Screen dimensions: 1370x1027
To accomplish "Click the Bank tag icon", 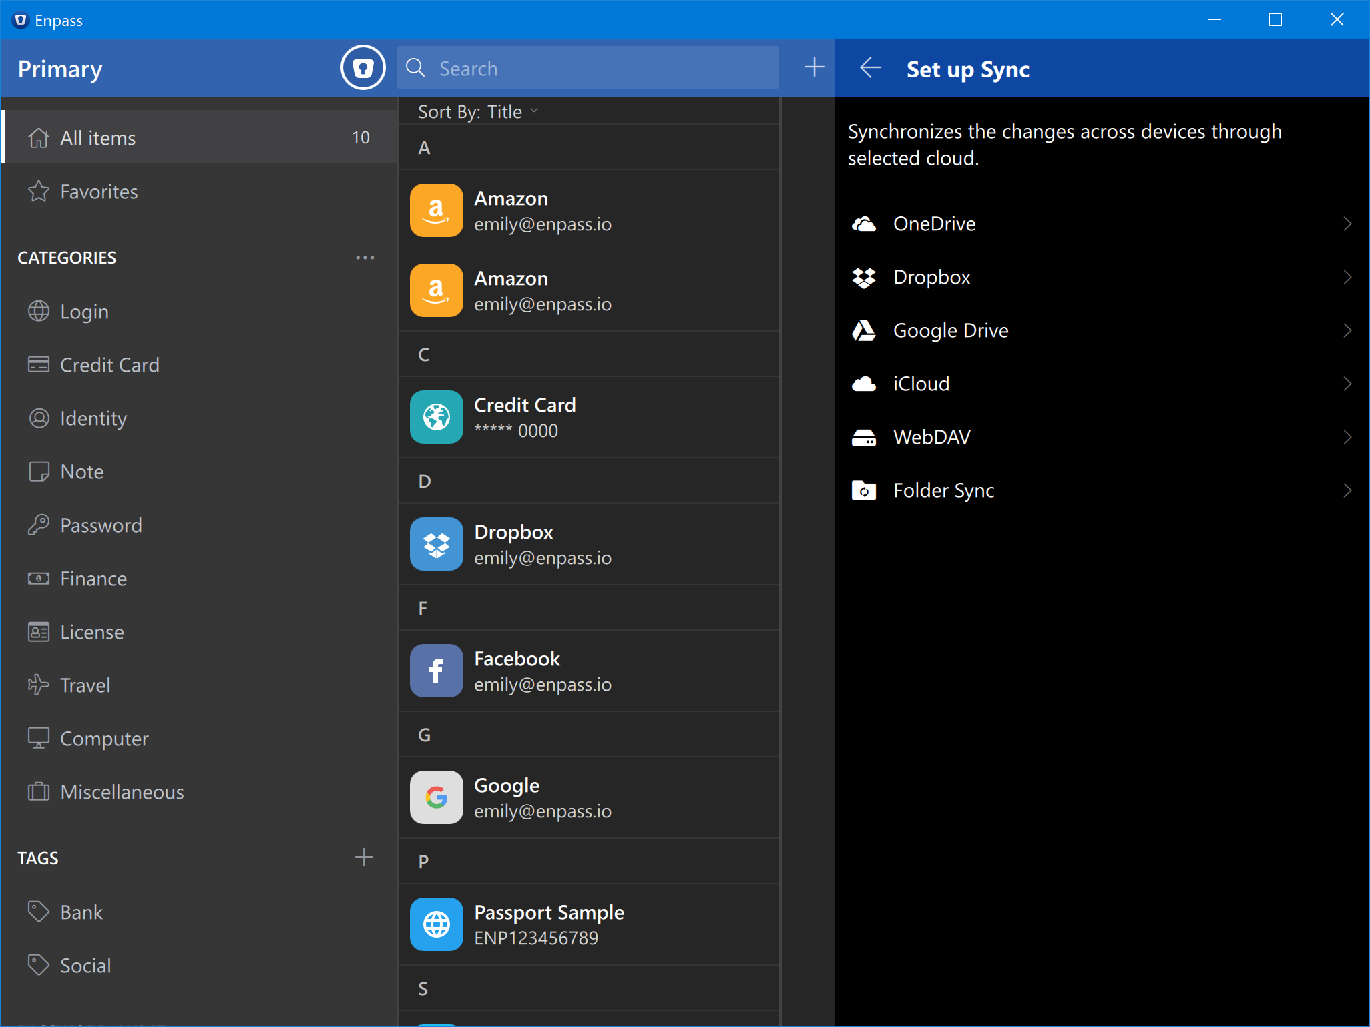I will click(39, 912).
